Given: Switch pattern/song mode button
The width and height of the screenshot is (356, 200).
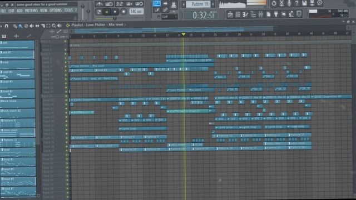Looking at the screenshot, I should 99,12.
